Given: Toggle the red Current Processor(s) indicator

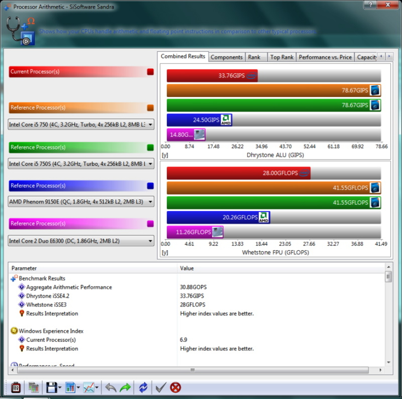Looking at the screenshot, I should [x=150, y=72].
